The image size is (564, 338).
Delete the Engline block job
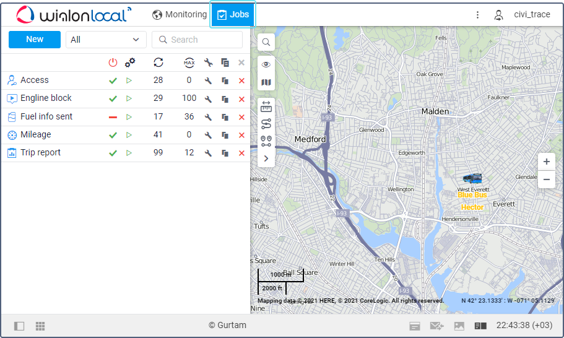pos(241,99)
